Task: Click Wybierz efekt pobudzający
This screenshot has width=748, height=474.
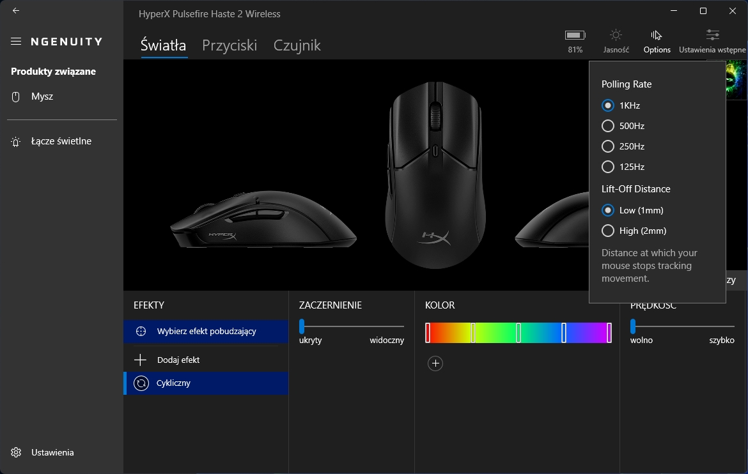Action: click(x=206, y=332)
